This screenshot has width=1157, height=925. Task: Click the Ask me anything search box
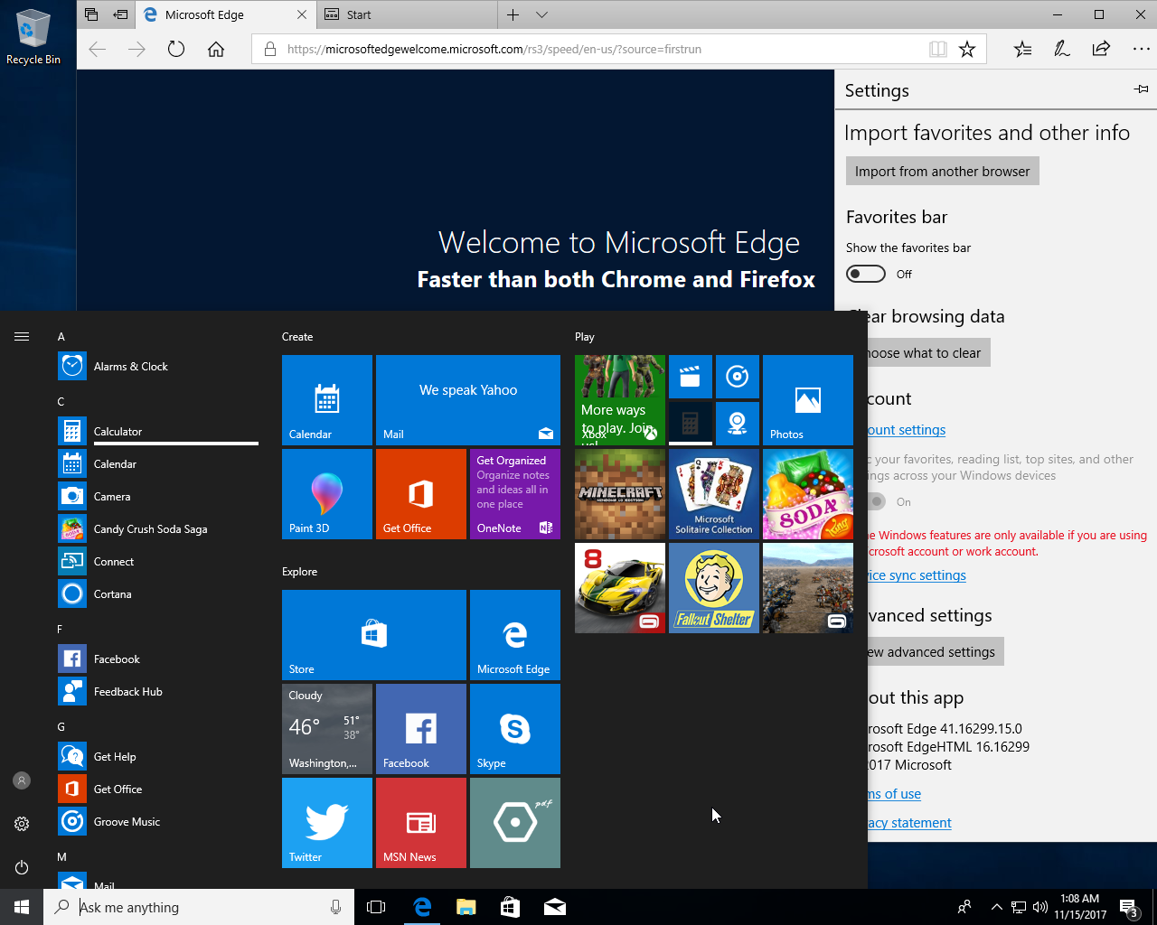click(x=197, y=907)
